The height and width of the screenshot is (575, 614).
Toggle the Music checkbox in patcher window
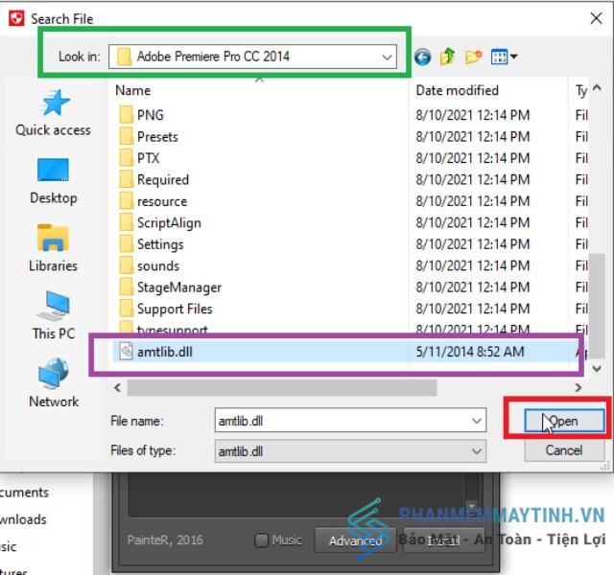pos(261,540)
